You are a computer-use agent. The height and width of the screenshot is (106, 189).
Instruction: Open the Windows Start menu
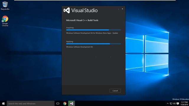coord(3,103)
